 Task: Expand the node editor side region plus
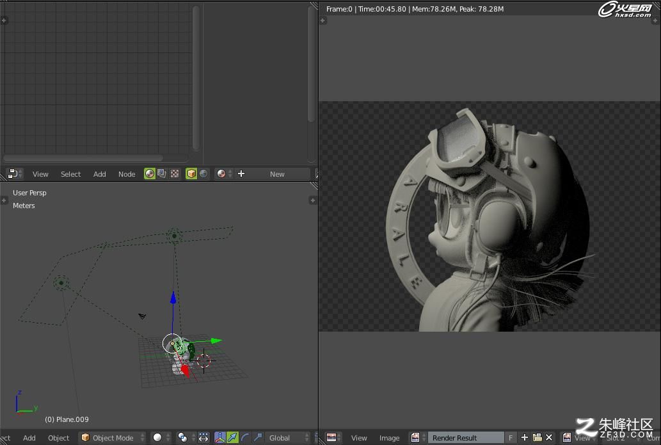[x=4, y=20]
